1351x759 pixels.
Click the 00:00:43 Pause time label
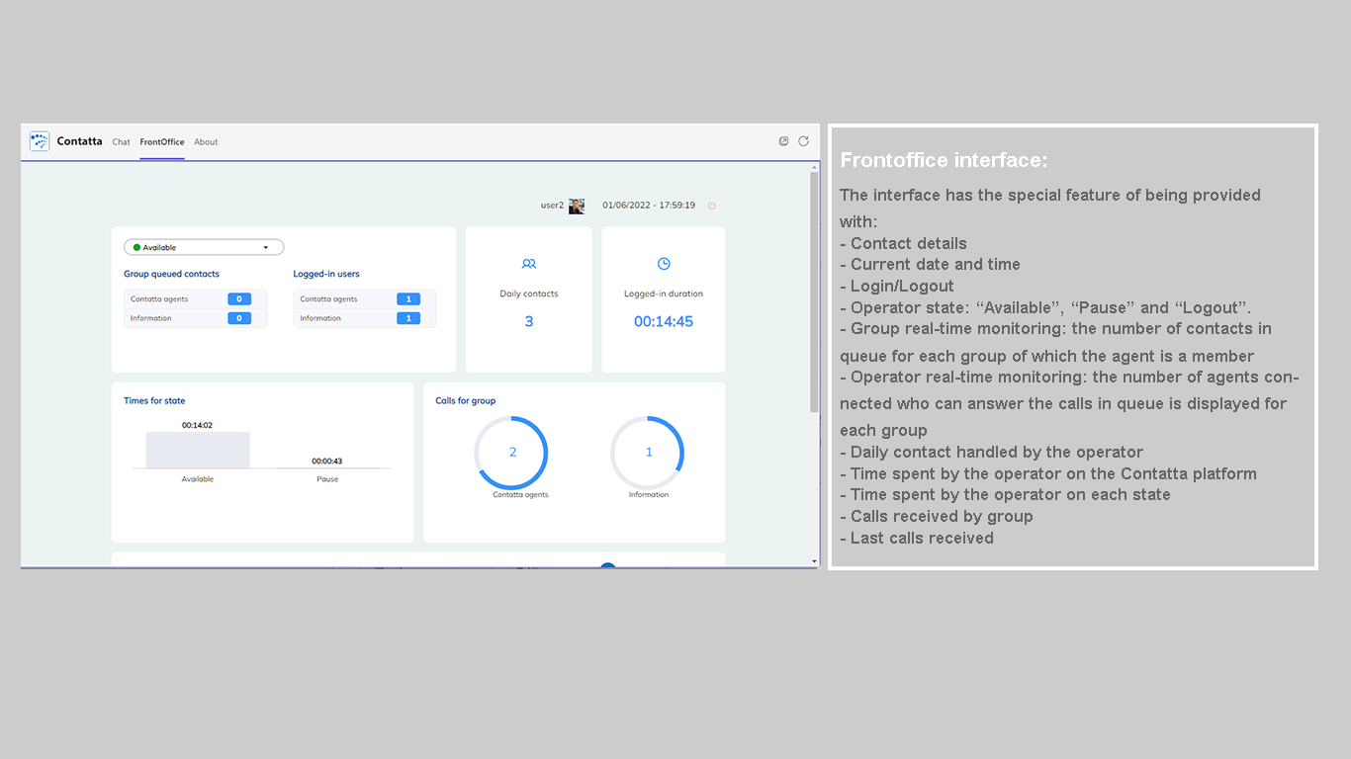tap(327, 461)
